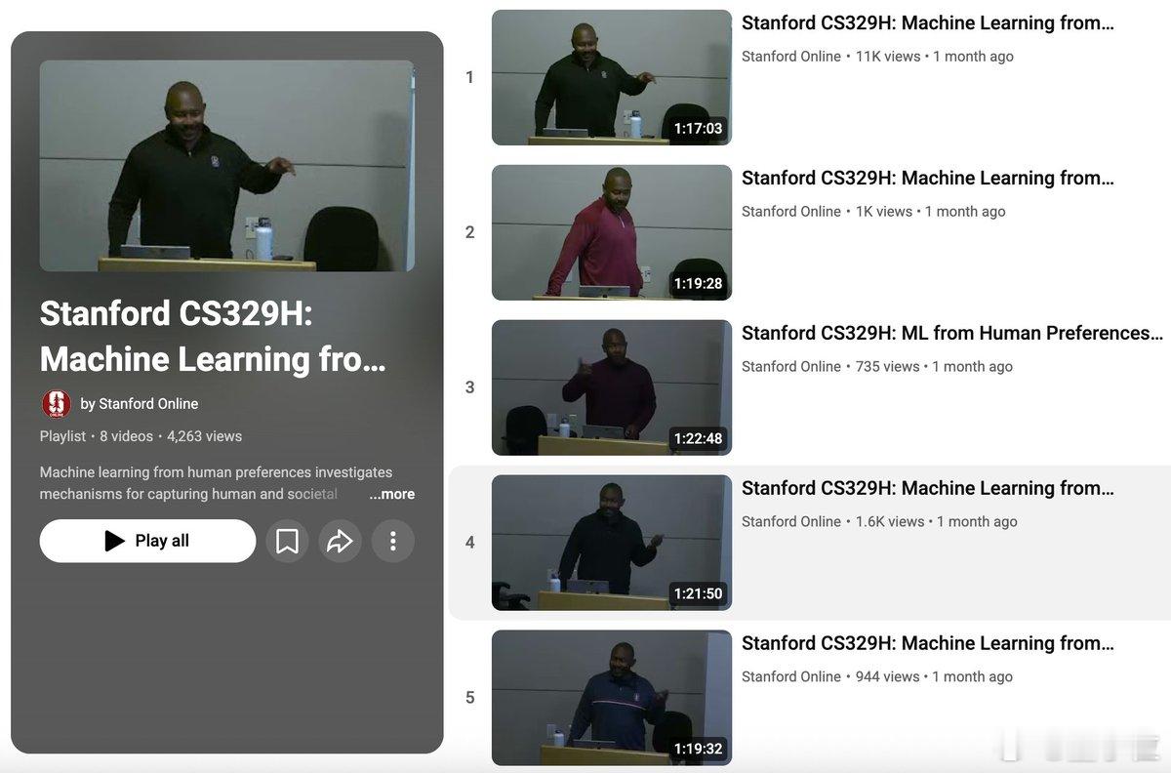The image size is (1171, 773).
Task: Click index number 4 in the playlist
Action: (x=469, y=543)
